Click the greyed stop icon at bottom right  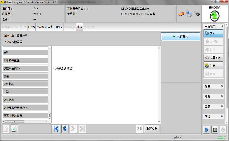pyautogui.click(x=223, y=130)
